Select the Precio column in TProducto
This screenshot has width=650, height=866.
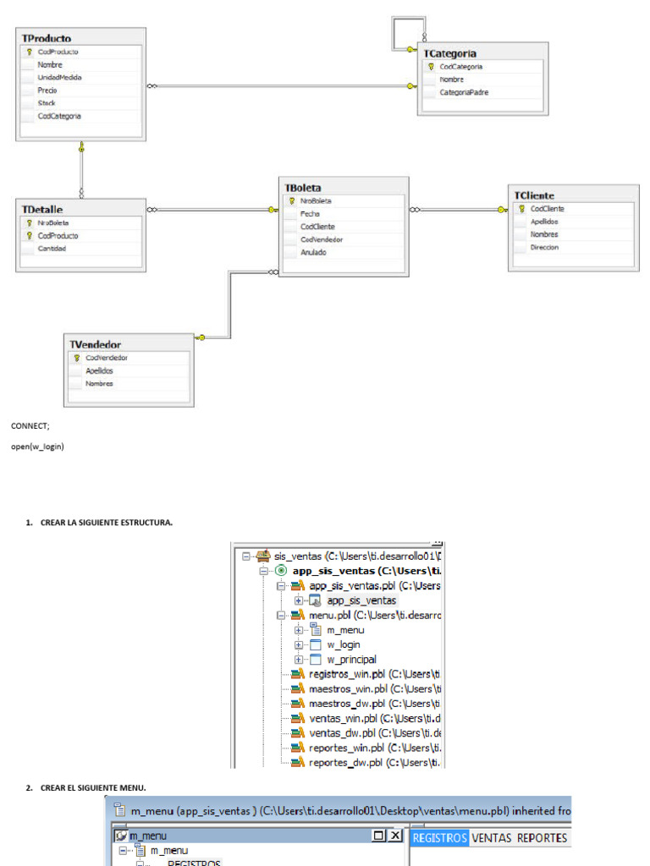tap(47, 90)
